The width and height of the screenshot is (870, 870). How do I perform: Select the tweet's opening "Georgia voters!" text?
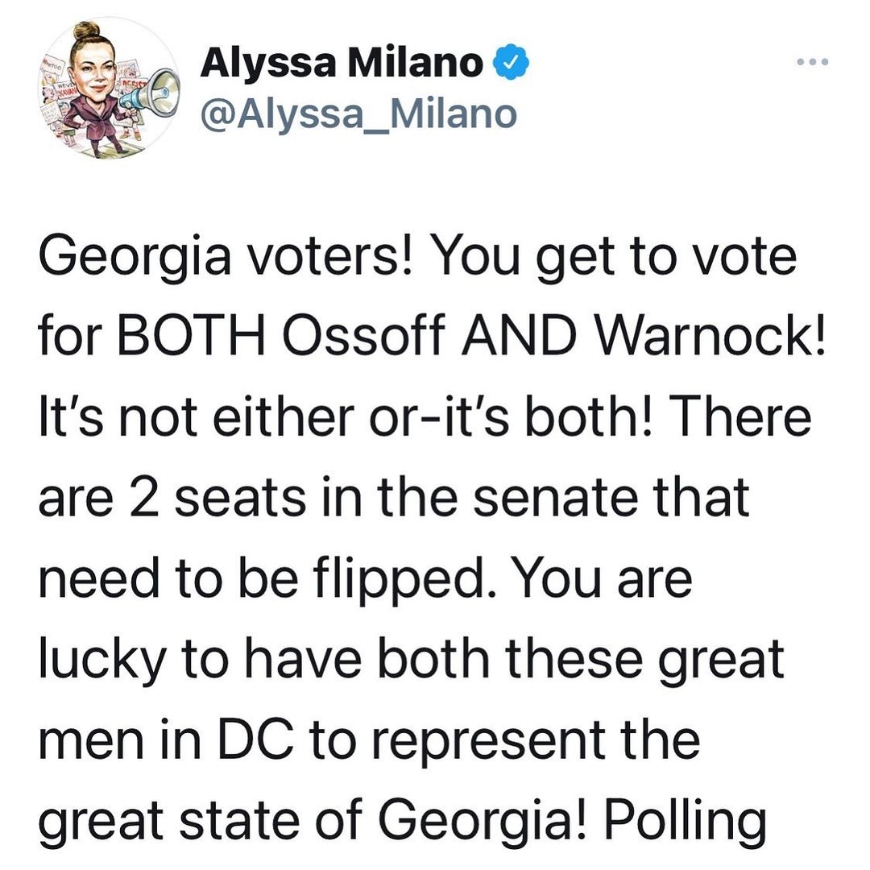[226, 258]
